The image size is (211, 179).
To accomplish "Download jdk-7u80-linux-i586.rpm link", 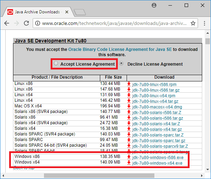I will coord(154,85).
